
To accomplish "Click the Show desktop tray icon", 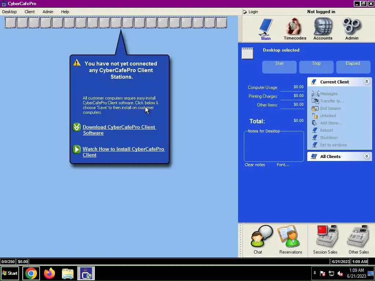I will point(371,273).
